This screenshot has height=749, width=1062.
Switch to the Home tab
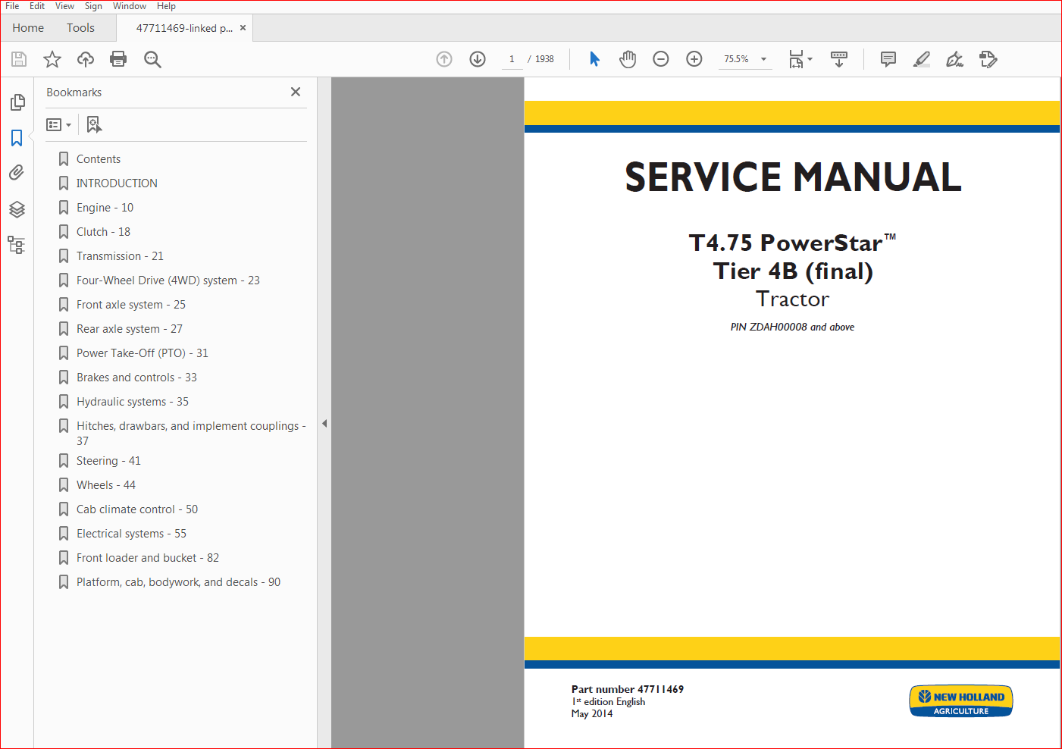(x=28, y=28)
